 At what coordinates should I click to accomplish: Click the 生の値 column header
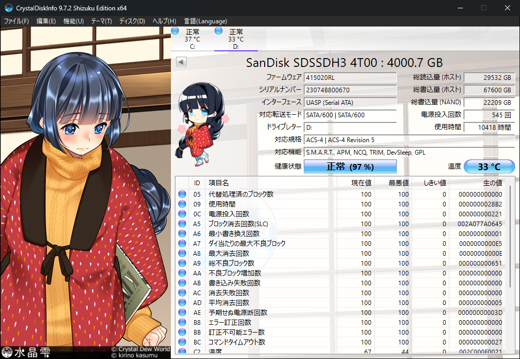coord(491,183)
